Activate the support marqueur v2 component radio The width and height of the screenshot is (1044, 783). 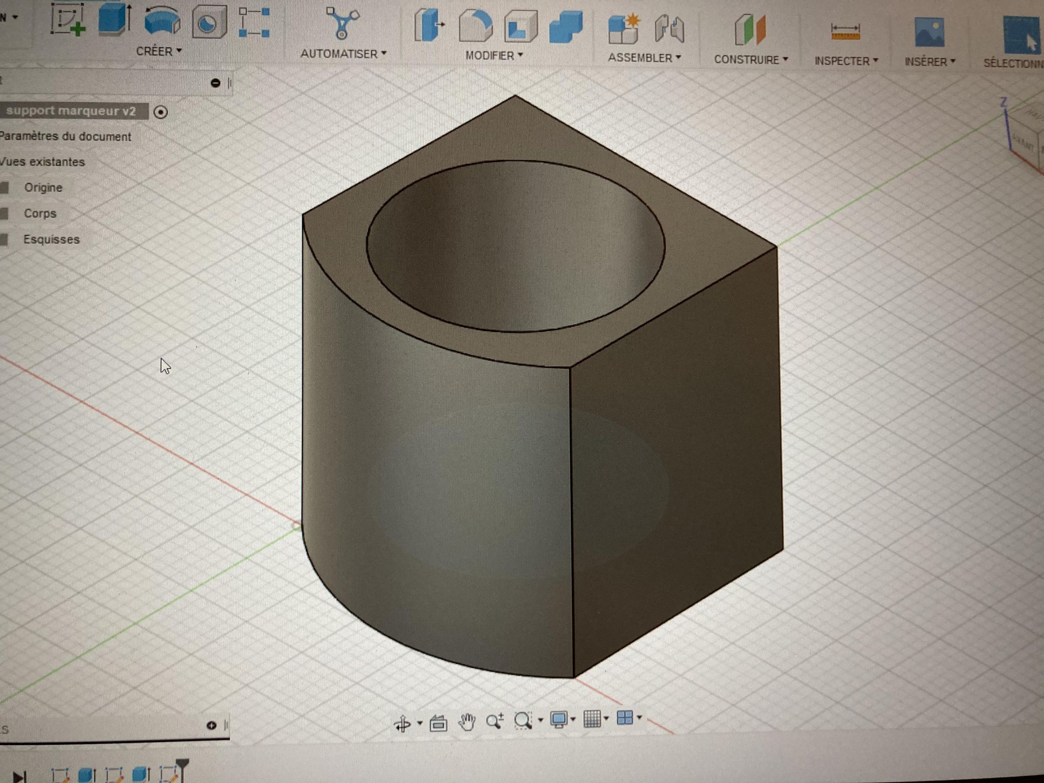(161, 112)
